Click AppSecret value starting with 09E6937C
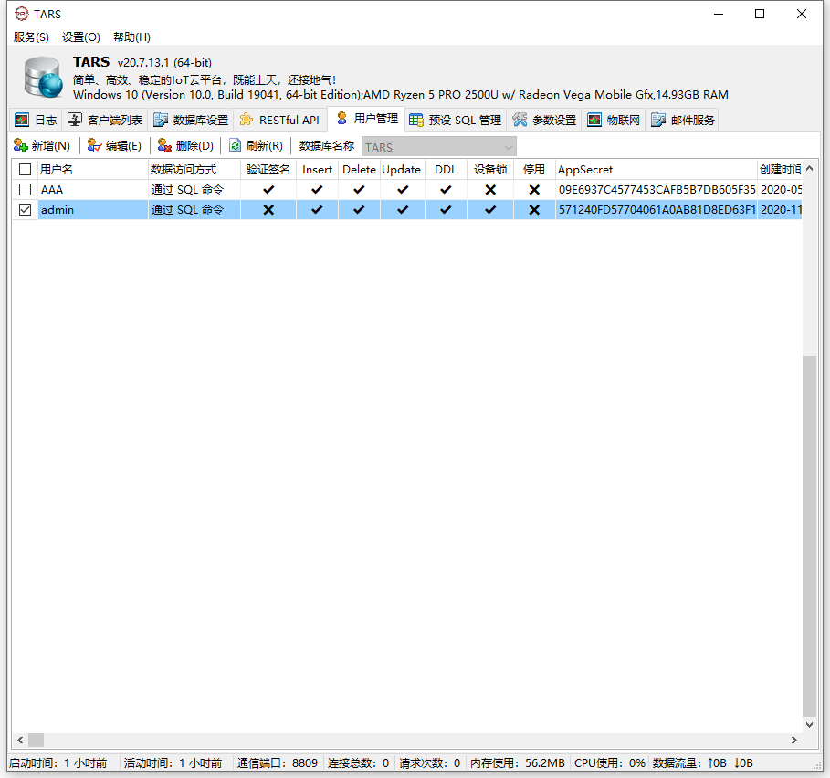This screenshot has height=778, width=830. coord(657,189)
